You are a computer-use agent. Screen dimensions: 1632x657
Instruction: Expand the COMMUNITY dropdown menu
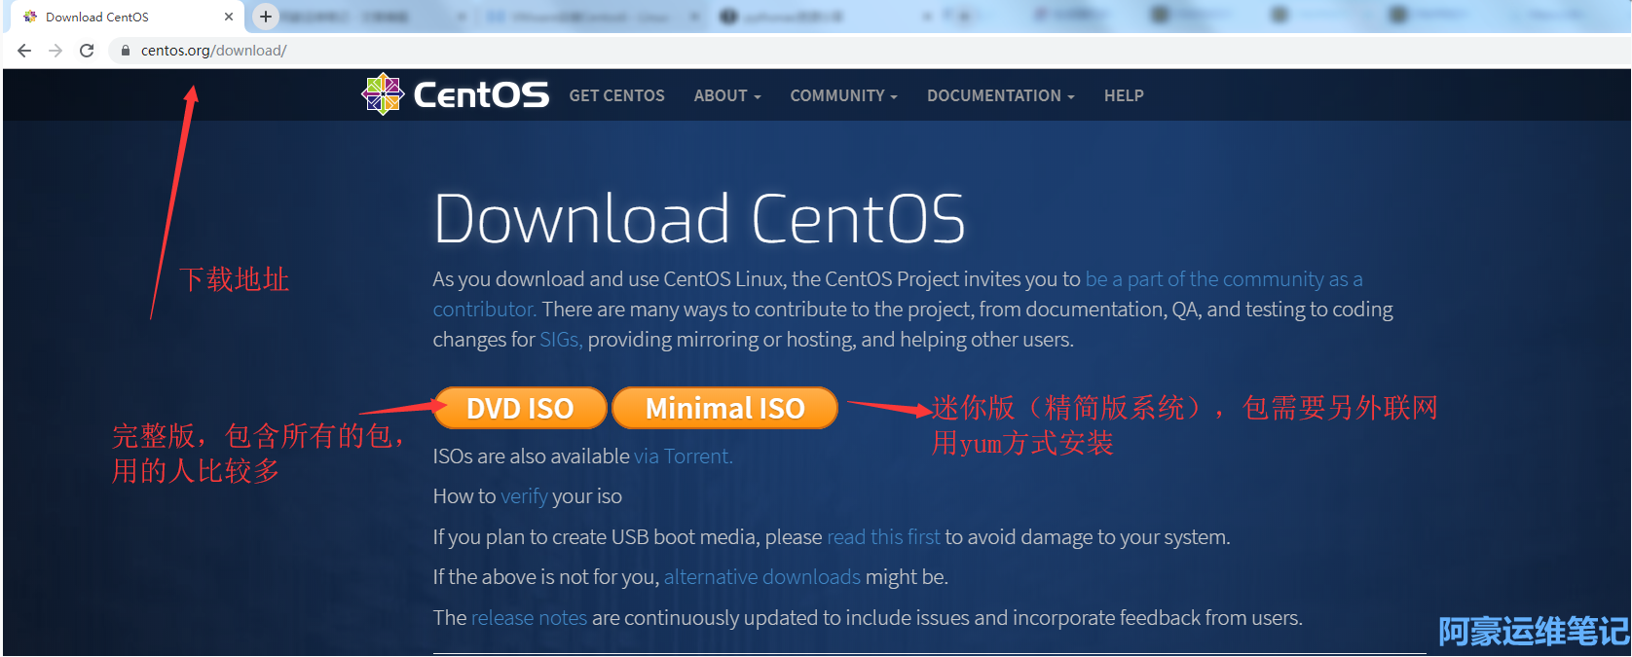pyautogui.click(x=843, y=95)
